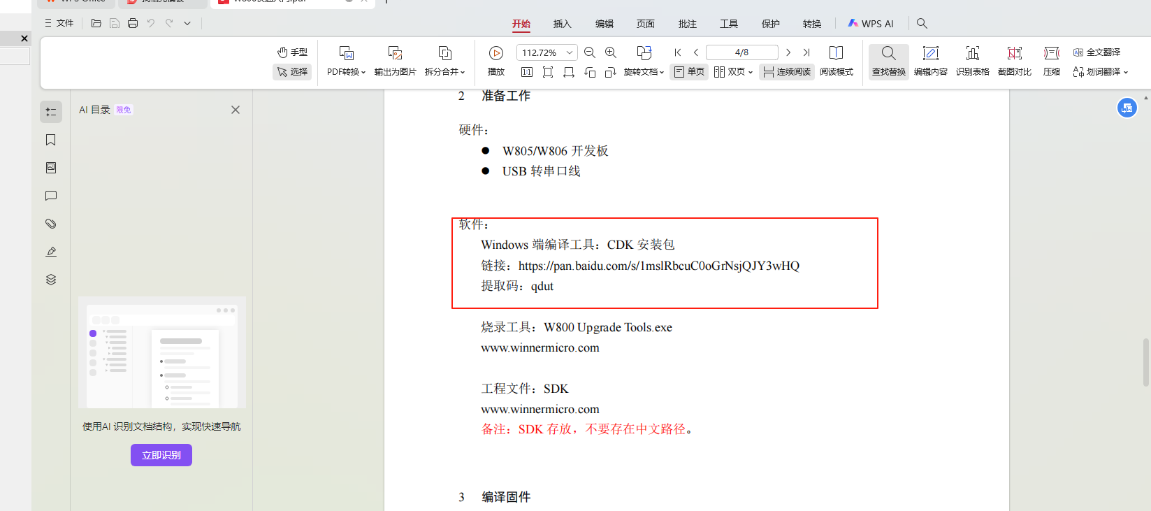This screenshot has width=1151, height=511.
Task: Open the comments icon in sidebar
Action: 51,196
